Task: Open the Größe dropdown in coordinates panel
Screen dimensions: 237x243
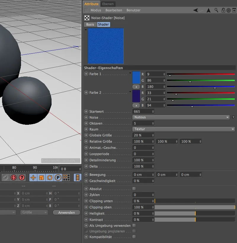Action: (34, 212)
